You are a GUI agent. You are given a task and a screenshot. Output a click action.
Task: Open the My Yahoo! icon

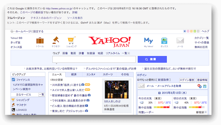pos(148,41)
